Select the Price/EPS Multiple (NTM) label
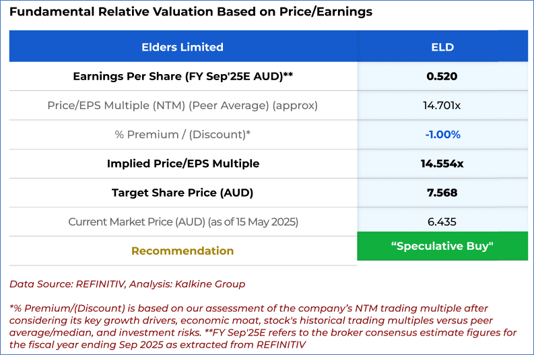534x355 pixels. (x=182, y=105)
